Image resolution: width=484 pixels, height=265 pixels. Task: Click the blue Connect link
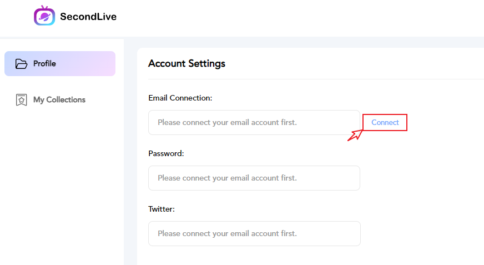tap(385, 122)
